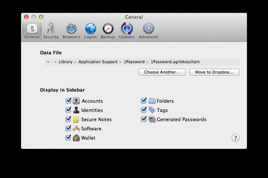This screenshot has width=268, height=178.
Task: Click the Folders label text
Action: point(165,101)
